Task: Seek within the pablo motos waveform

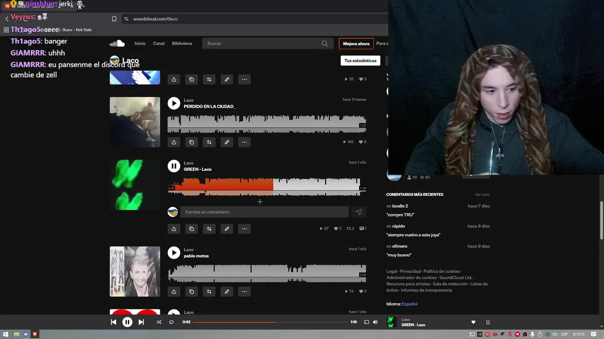Action: point(267,273)
